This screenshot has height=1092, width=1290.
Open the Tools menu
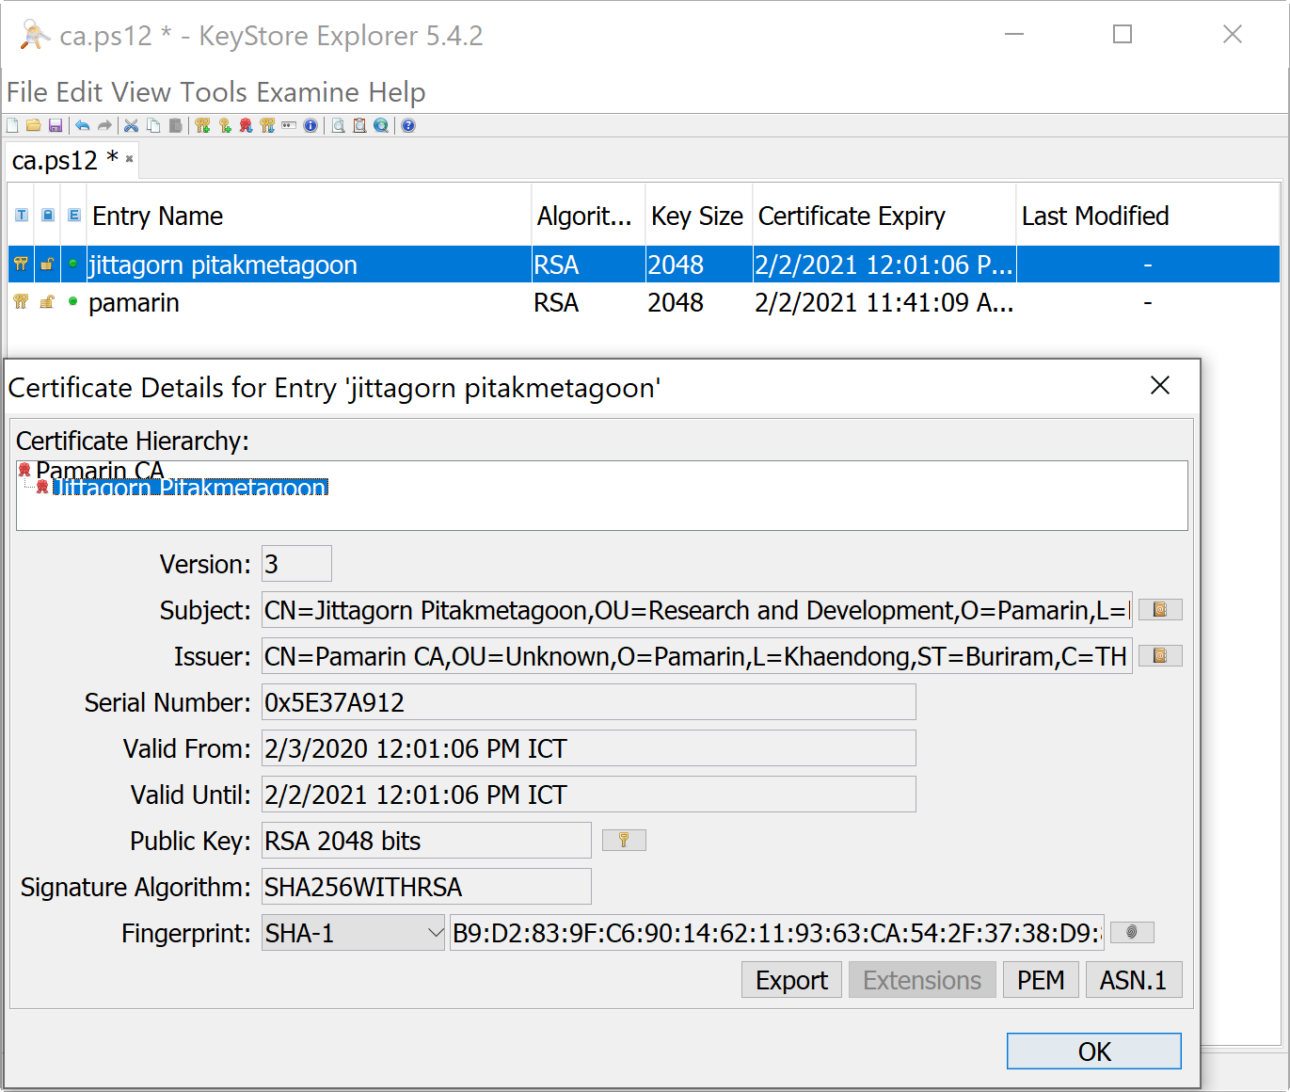(x=214, y=92)
